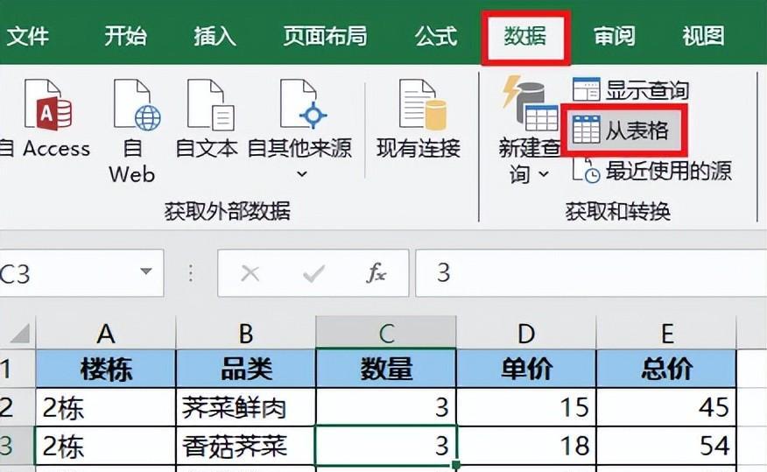The height and width of the screenshot is (472, 767).
Task: Click the 楼栋 header cell
Action: 106,369
